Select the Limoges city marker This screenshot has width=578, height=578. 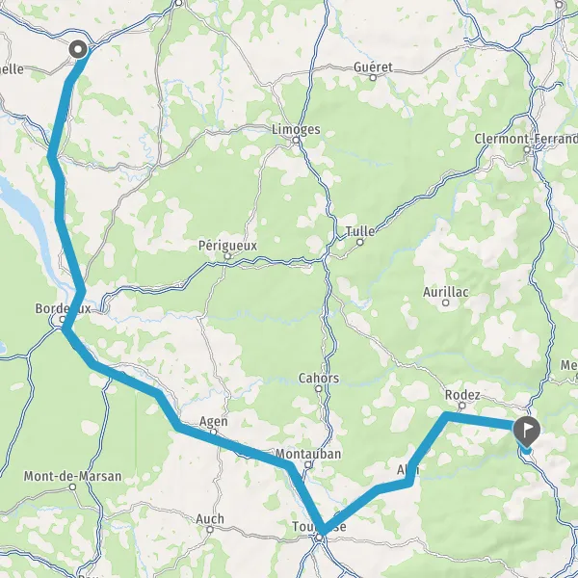(296, 140)
